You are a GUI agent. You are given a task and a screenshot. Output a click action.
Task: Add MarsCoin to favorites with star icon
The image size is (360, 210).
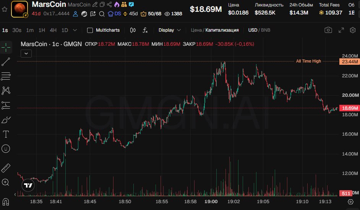(4, 9)
